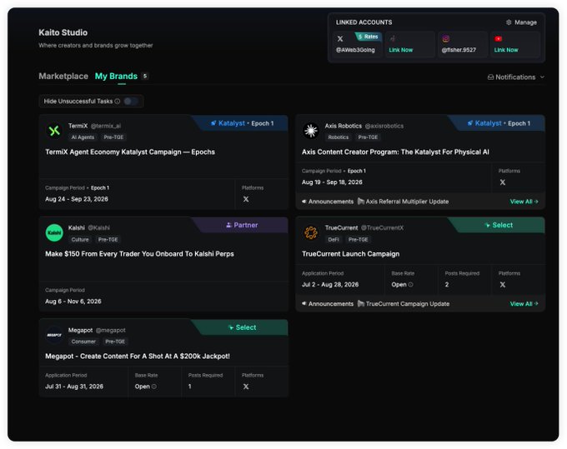Screen dimensions: 567x449
Task: Open Make $150 From Every Trader campaign title
Action: coord(139,253)
